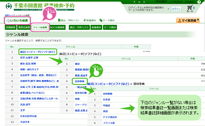Click 検索トップ breadcrumb link

coord(10,15)
